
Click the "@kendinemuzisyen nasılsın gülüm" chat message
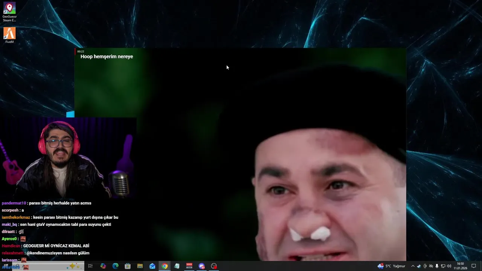pos(58,253)
